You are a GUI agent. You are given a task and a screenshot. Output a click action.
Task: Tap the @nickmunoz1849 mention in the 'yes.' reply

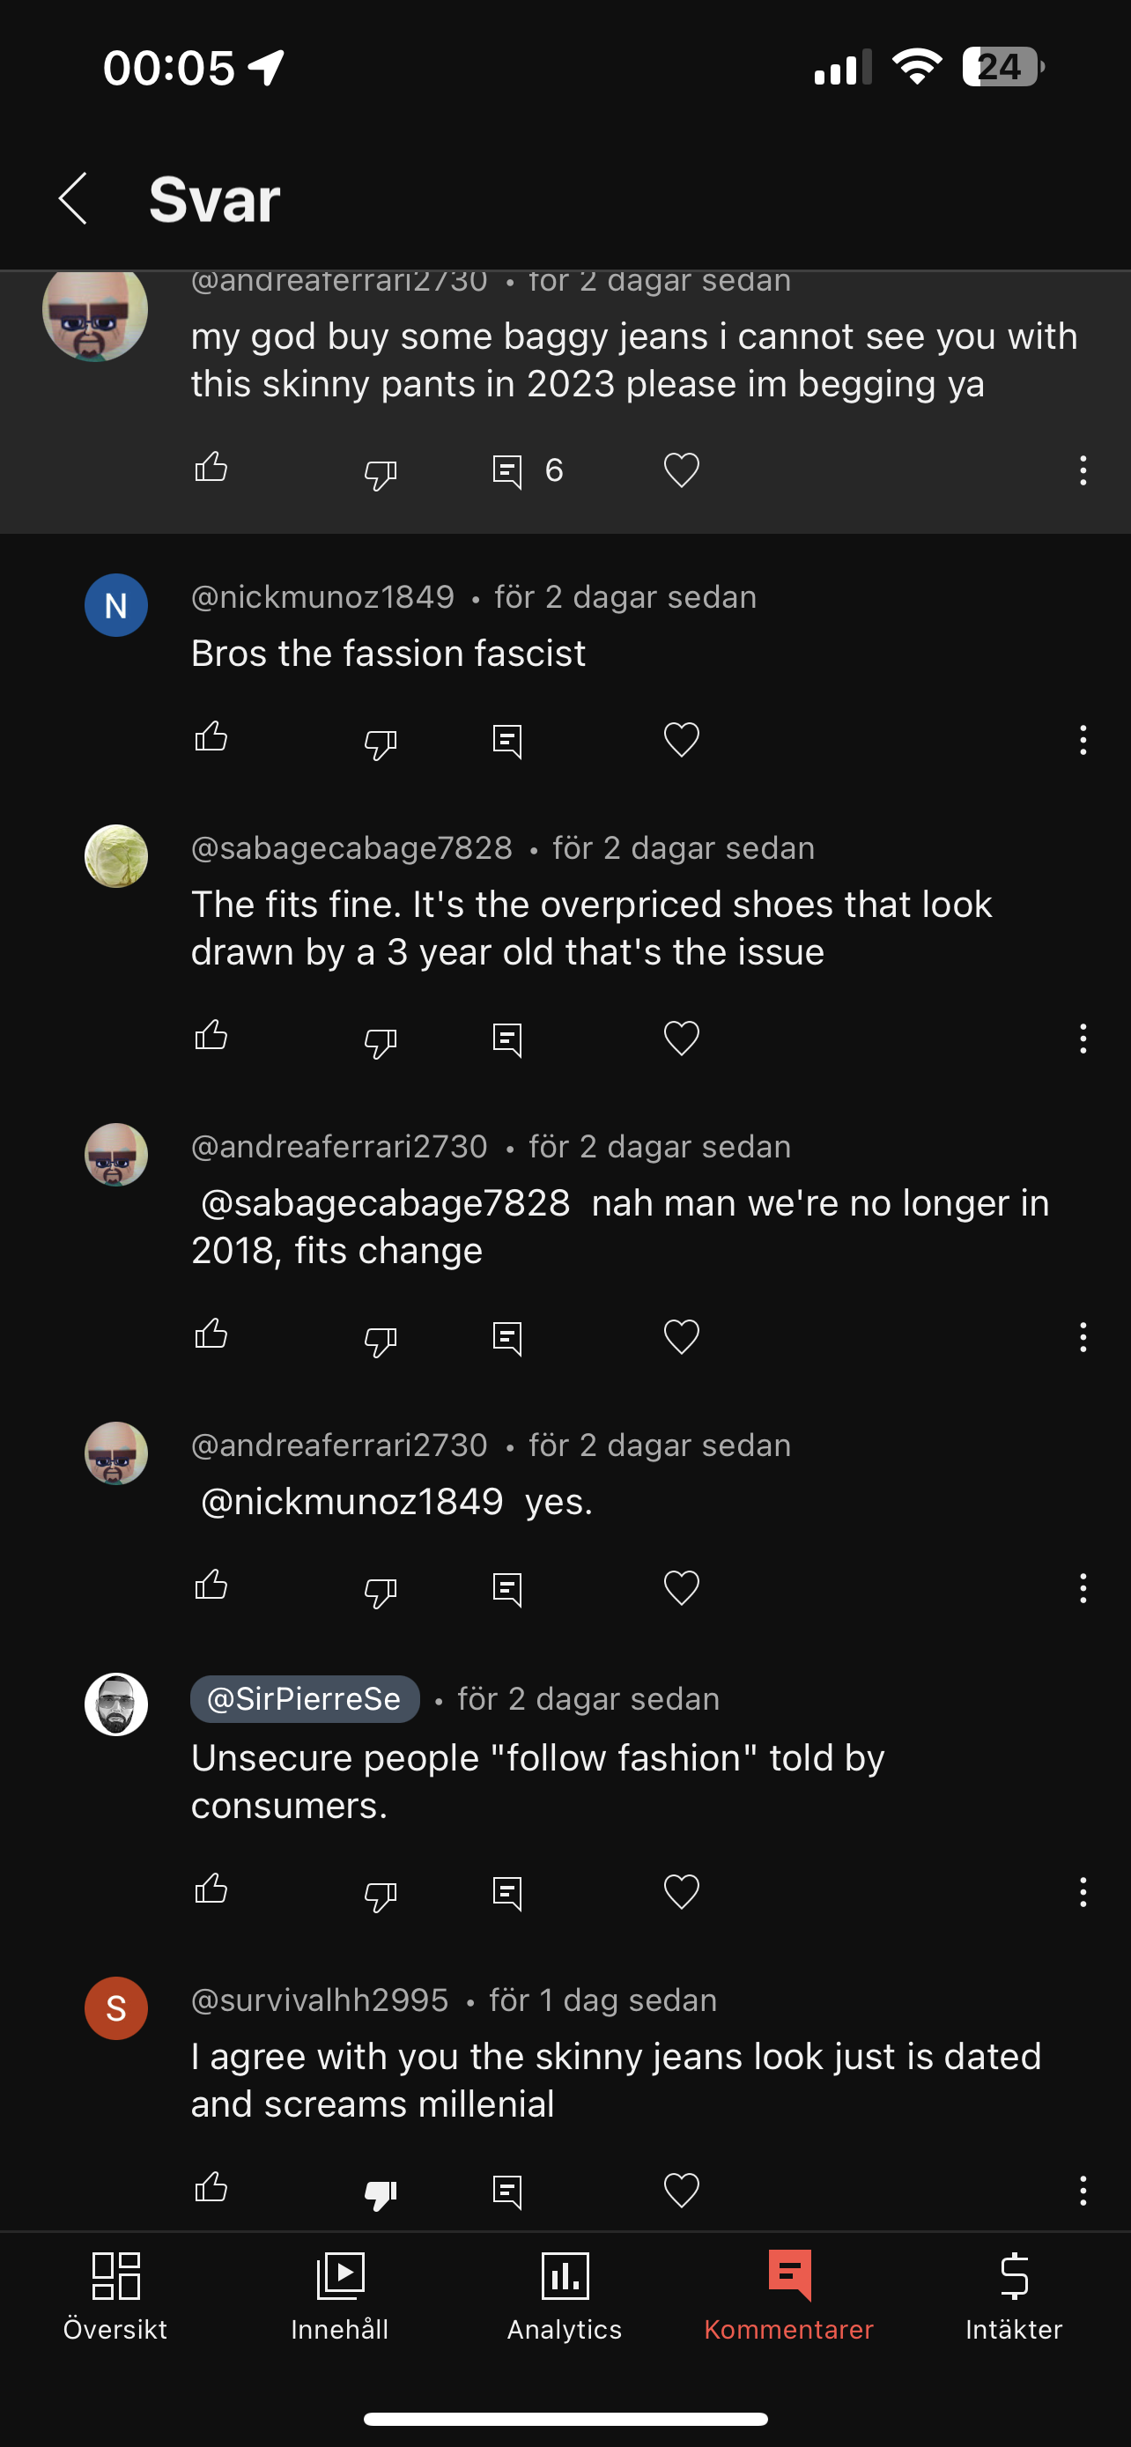tap(351, 1501)
